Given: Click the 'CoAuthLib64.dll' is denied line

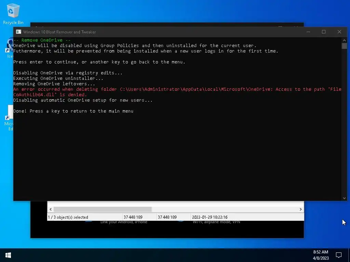Looking at the screenshot, I should pyautogui.click(x=50, y=95).
